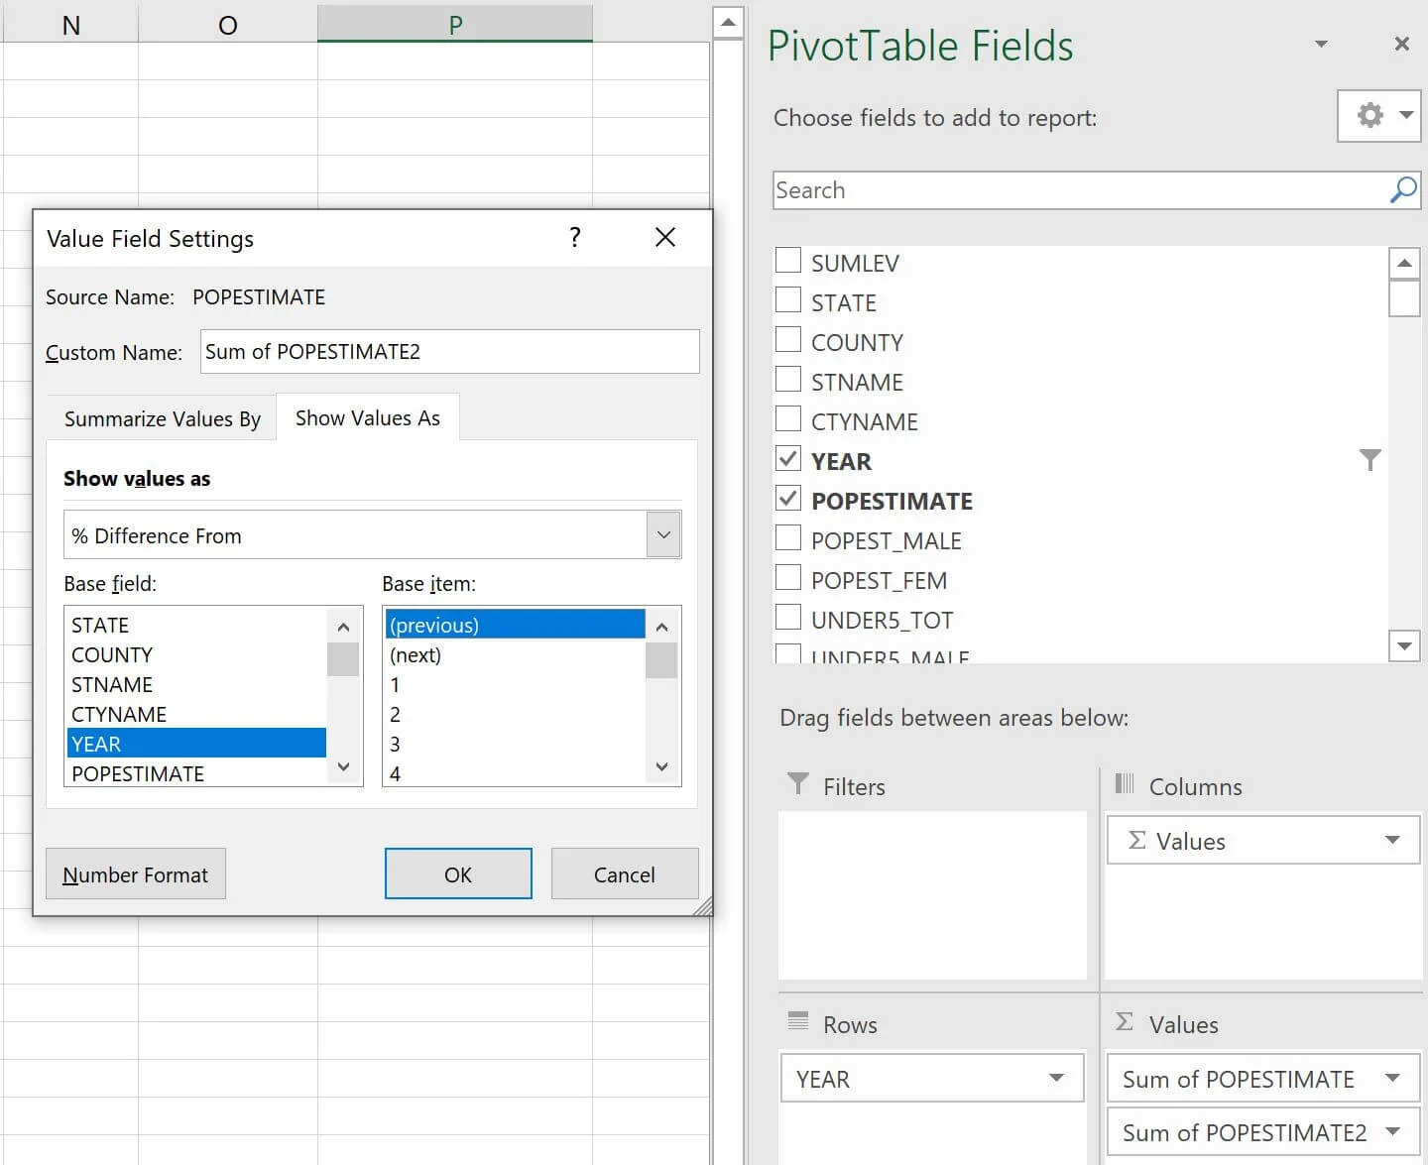Select item 2 in Base item list
1428x1165 pixels.
[515, 714]
